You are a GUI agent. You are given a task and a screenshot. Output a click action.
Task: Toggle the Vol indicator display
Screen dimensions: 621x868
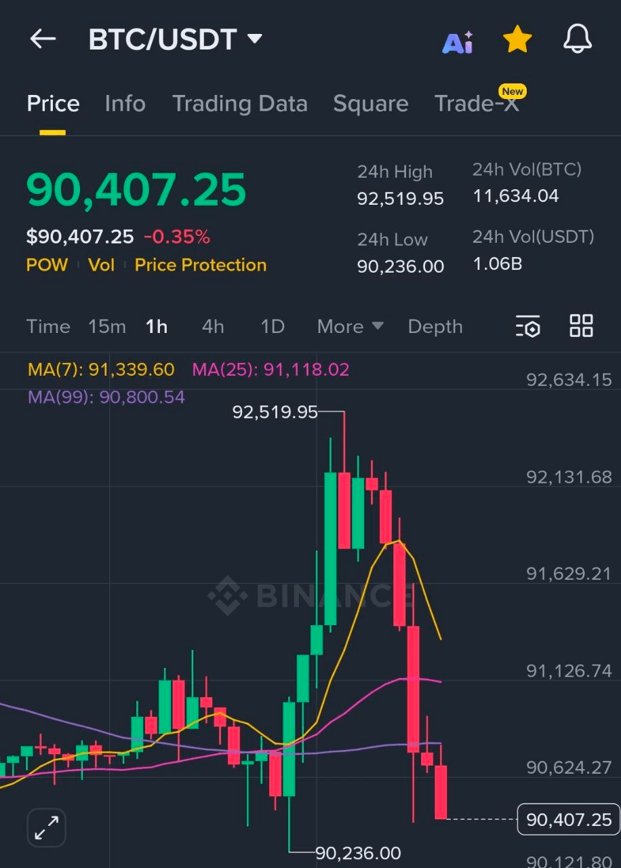(101, 265)
